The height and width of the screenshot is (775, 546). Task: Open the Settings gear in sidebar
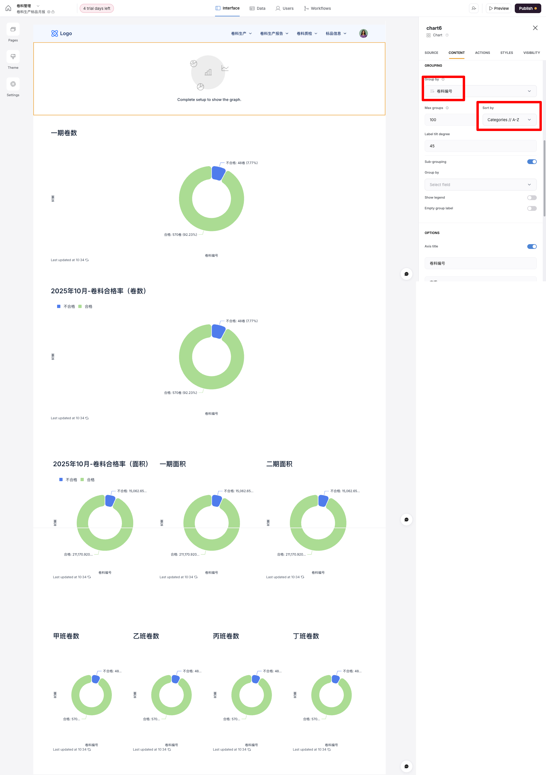tap(13, 84)
